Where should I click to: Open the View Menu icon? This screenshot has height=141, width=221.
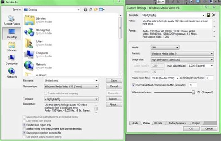(x=101, y=10)
